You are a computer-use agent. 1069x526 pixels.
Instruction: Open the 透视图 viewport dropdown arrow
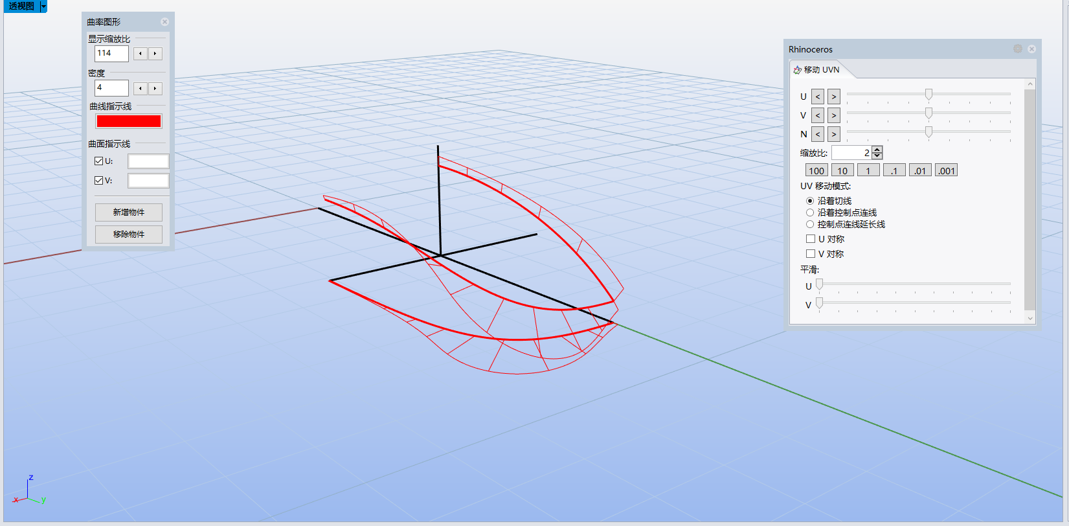click(x=43, y=6)
